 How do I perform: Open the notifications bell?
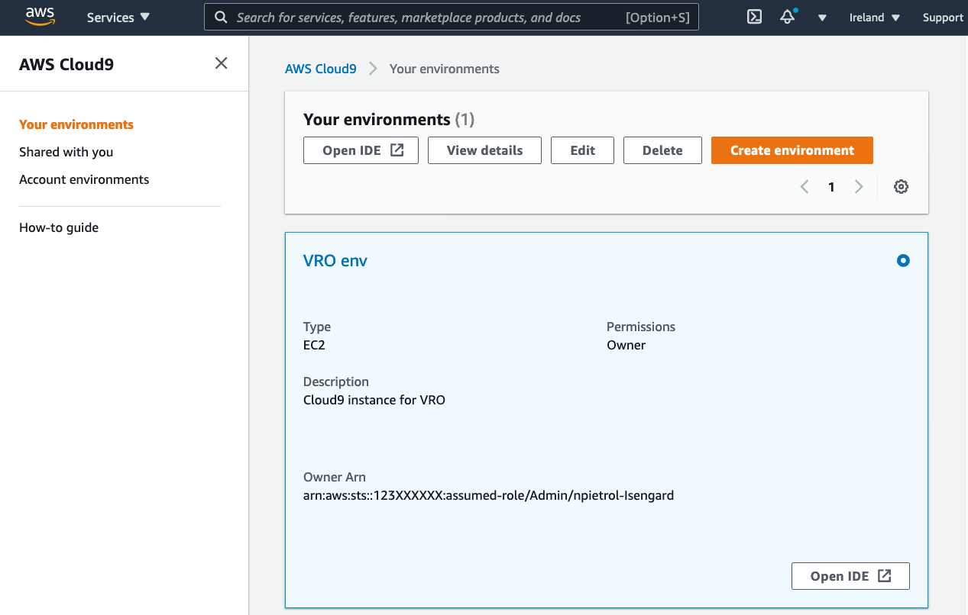(788, 17)
